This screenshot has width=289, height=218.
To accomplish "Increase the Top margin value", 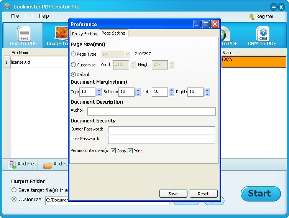I will (99, 90).
